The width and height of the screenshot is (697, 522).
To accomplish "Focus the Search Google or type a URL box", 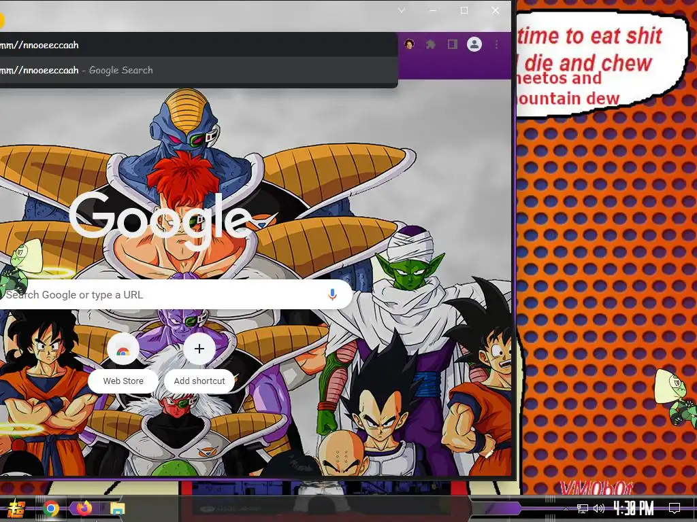I will pyautogui.click(x=176, y=294).
